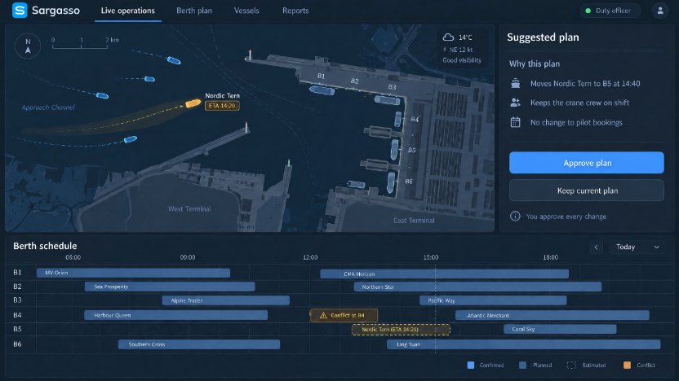The image size is (679, 381).
Task: Select the Pacific Way schedule bar
Action: 493,300
